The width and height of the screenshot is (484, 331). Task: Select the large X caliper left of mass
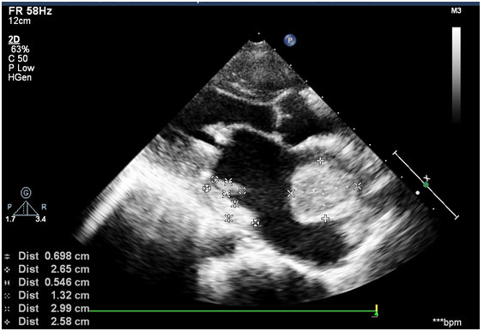pyautogui.click(x=291, y=194)
